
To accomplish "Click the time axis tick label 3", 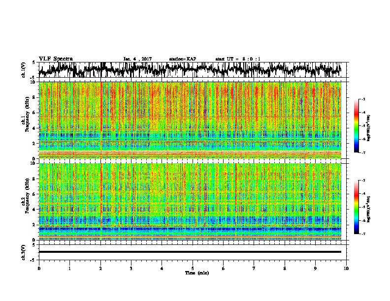I will pos(131,269).
